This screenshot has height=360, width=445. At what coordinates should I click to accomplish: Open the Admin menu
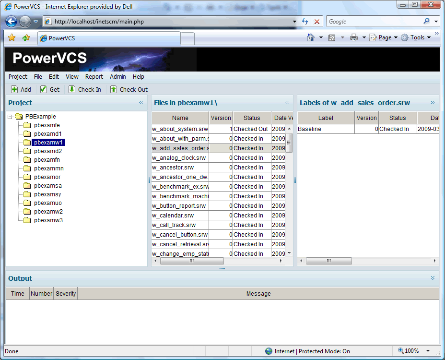(118, 77)
